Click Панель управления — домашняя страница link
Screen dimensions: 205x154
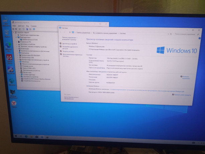point(70,38)
